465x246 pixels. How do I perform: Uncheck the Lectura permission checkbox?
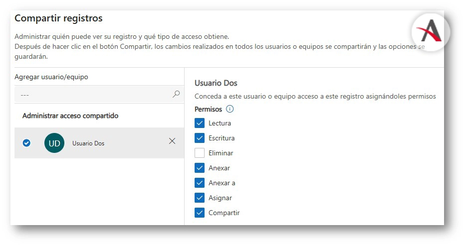200,123
